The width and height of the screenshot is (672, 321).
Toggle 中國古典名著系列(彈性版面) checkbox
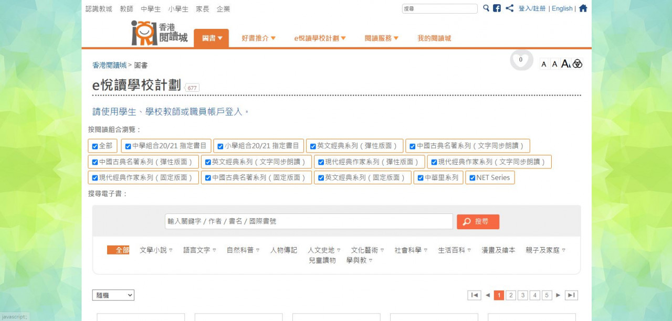[95, 162]
